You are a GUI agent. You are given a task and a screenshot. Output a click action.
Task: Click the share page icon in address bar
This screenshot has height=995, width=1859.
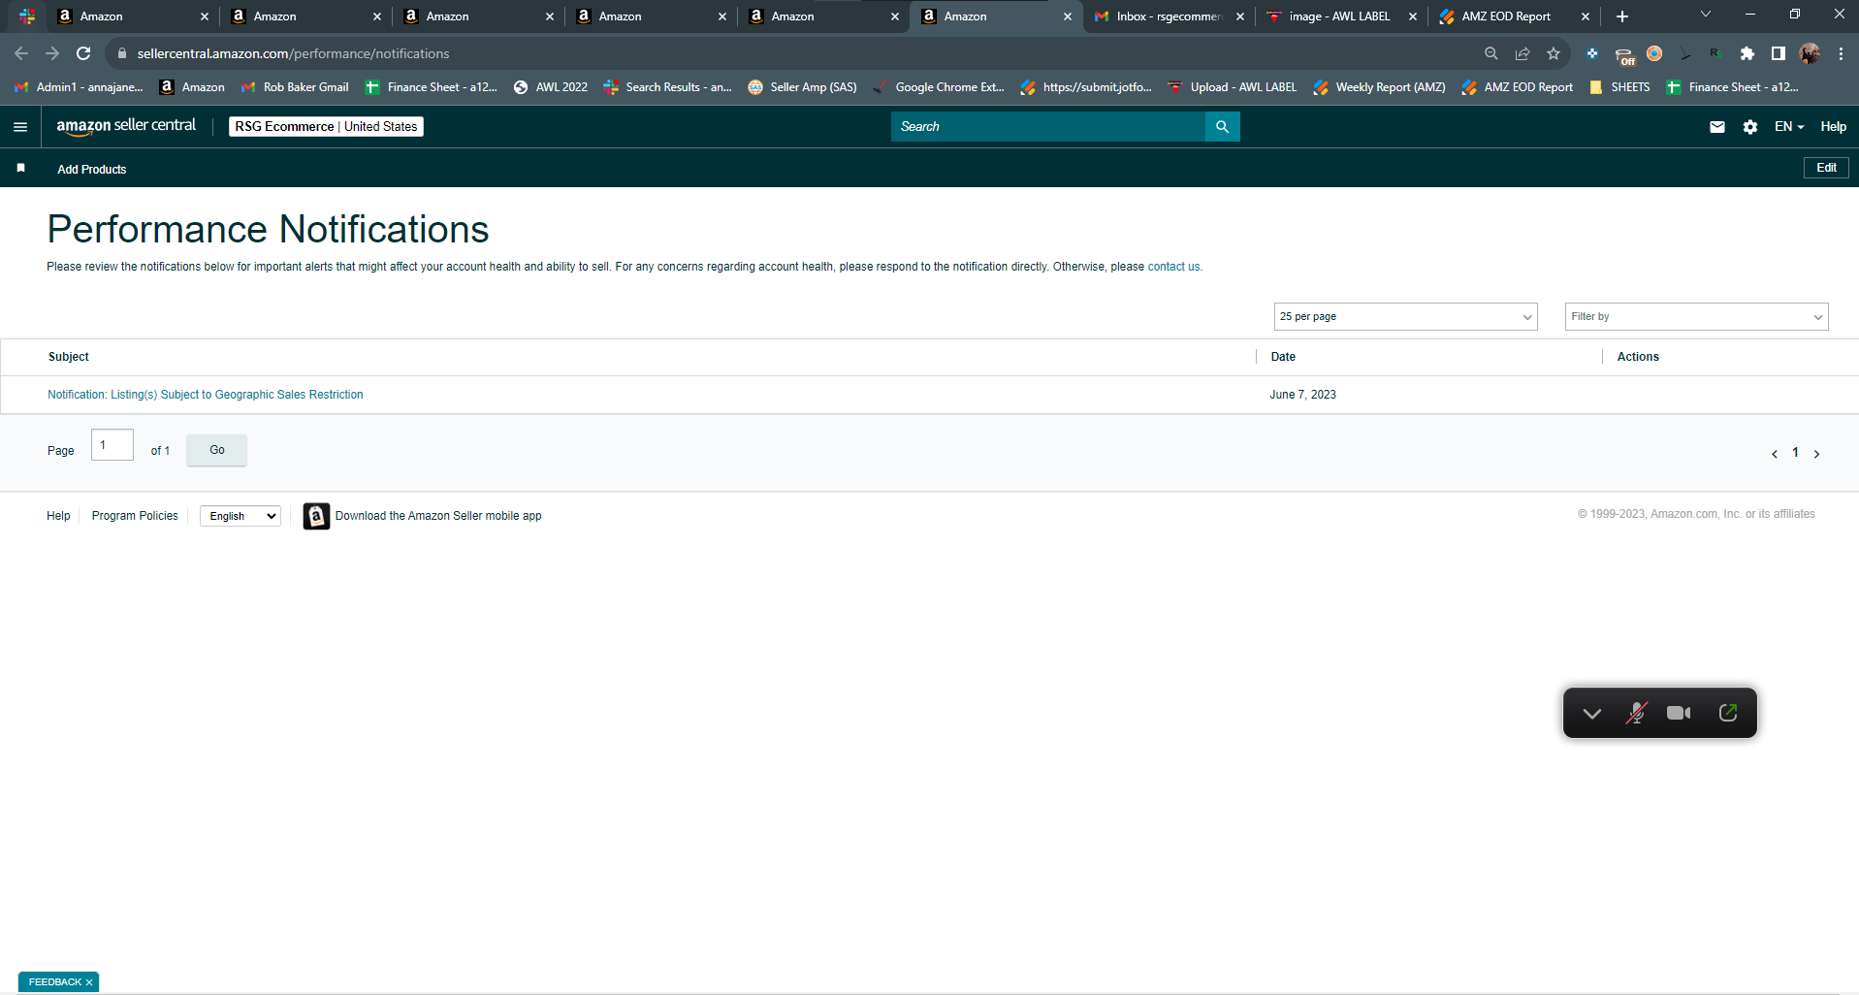(1522, 53)
